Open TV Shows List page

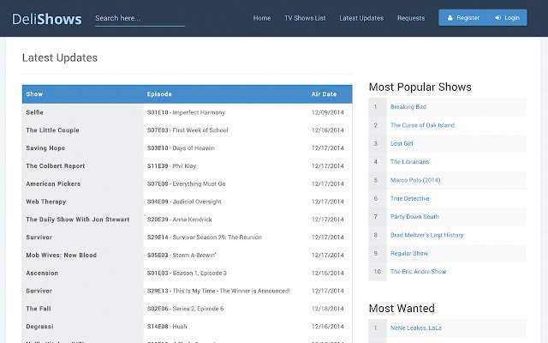tap(305, 18)
